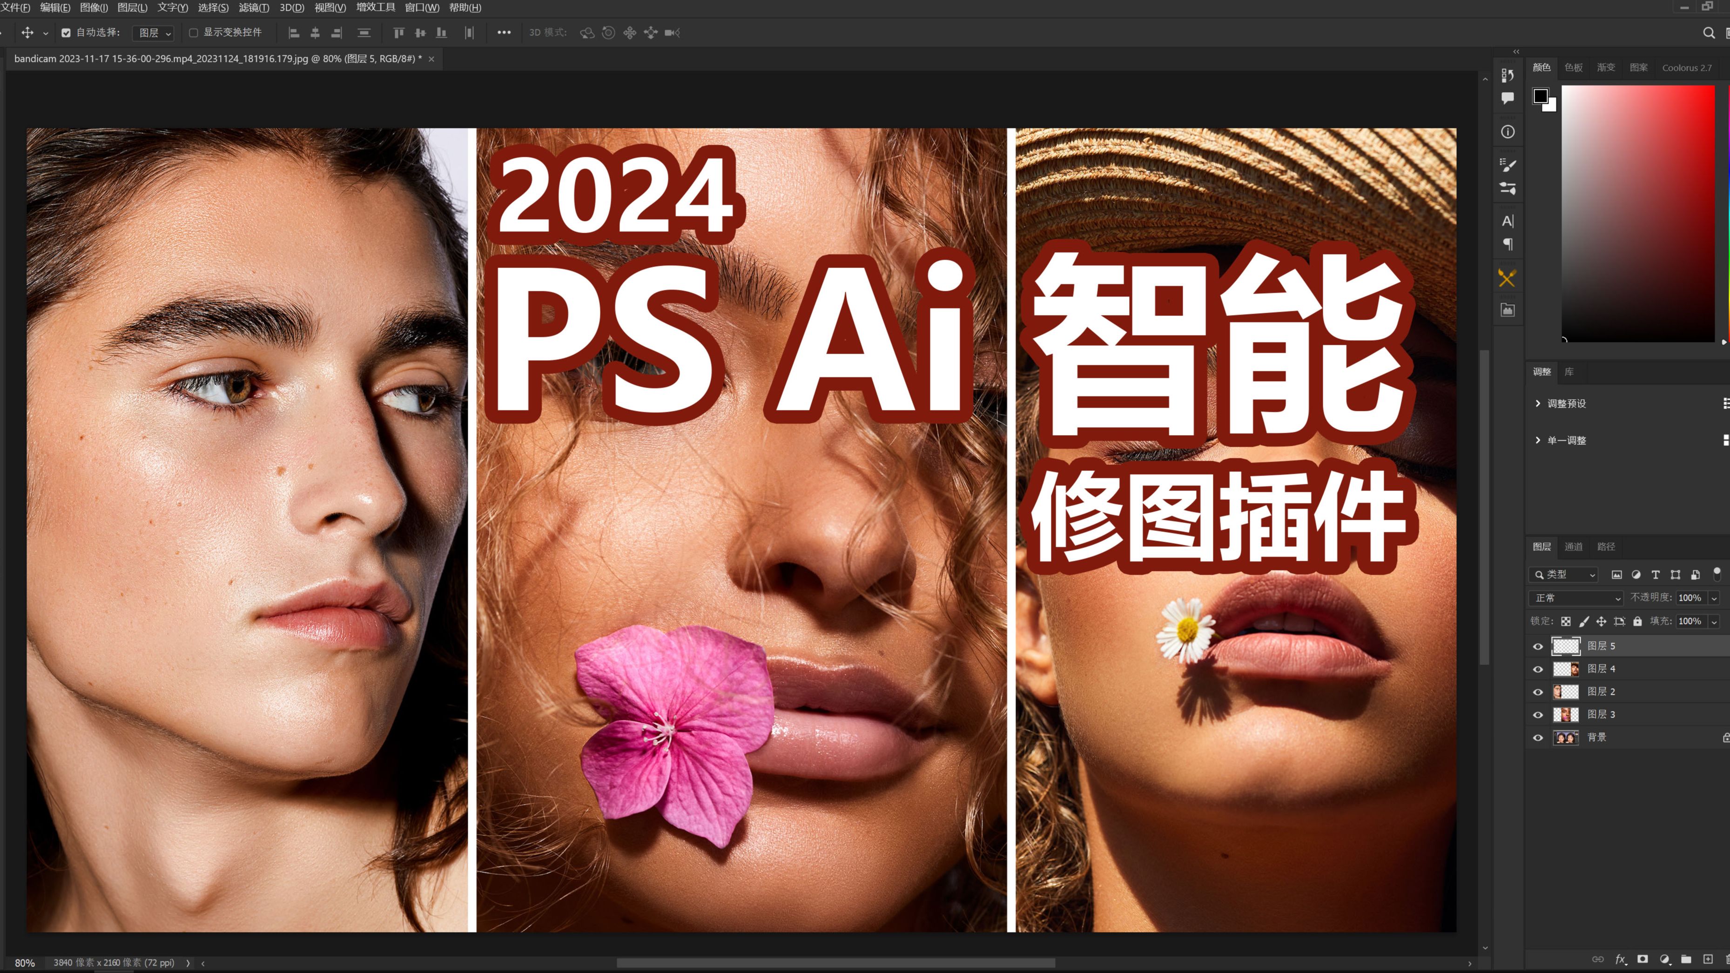Open the Character panel icon

[x=1508, y=221]
